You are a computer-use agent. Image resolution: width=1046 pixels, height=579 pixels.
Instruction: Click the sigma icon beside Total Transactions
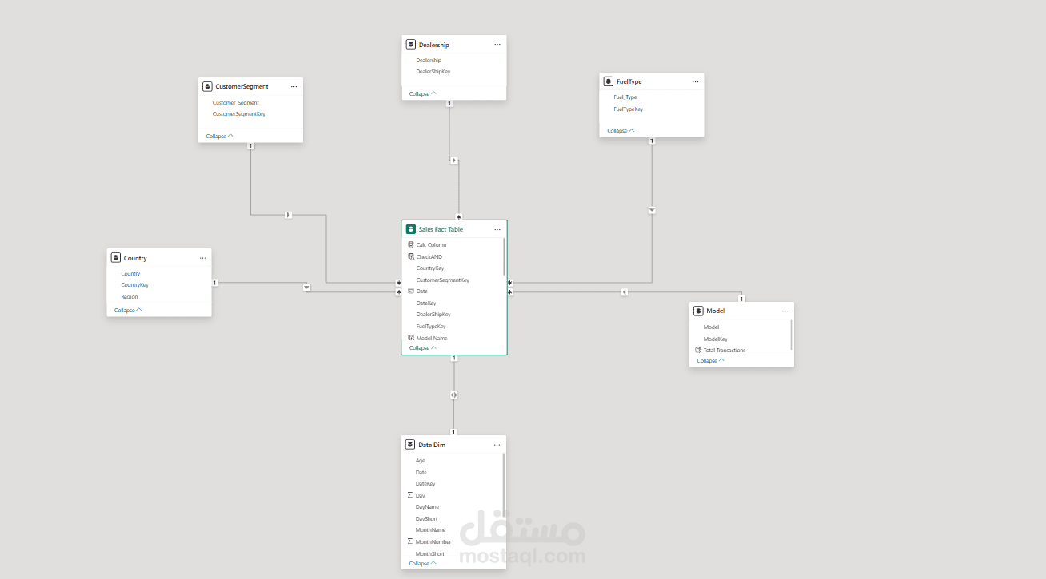697,350
